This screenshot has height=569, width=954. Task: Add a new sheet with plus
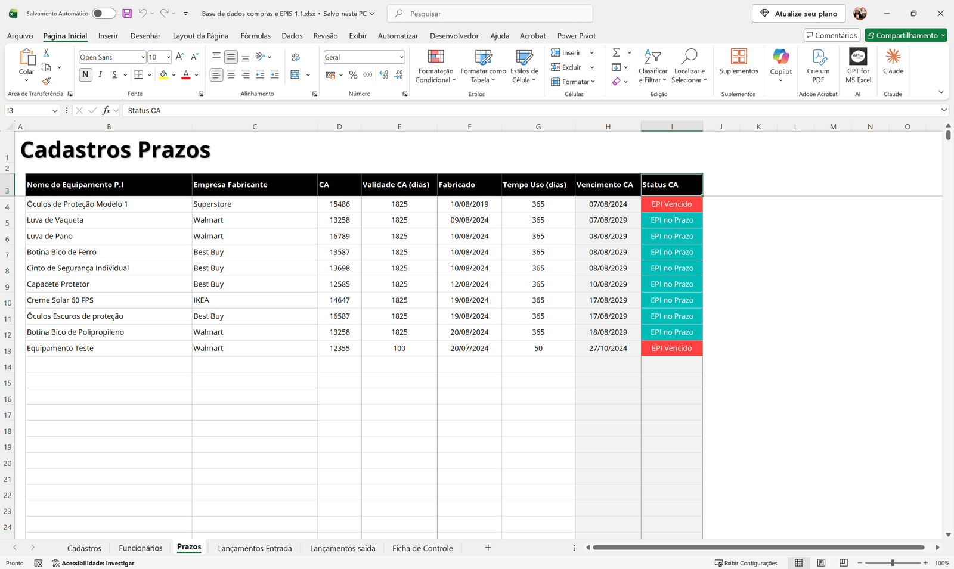pos(488,548)
